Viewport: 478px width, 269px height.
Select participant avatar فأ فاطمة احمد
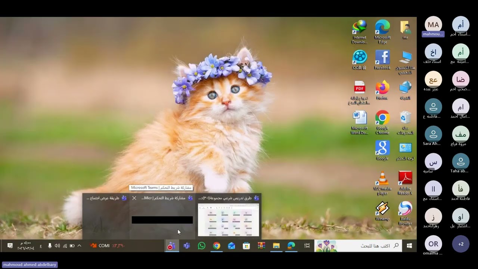point(461,189)
